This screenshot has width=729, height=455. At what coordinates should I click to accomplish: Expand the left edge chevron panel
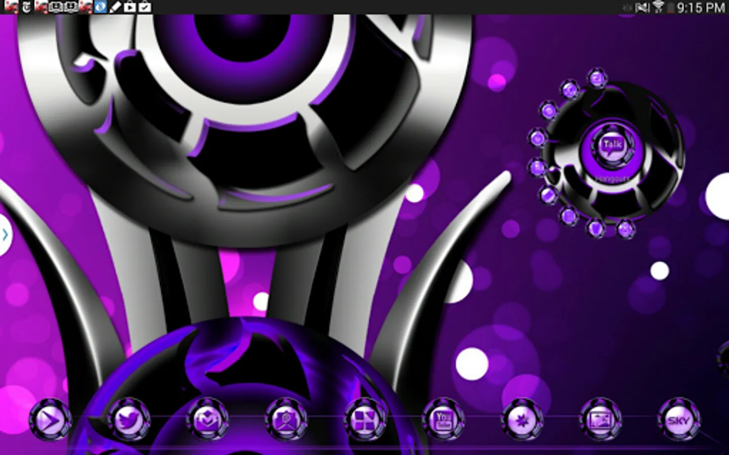pos(5,235)
